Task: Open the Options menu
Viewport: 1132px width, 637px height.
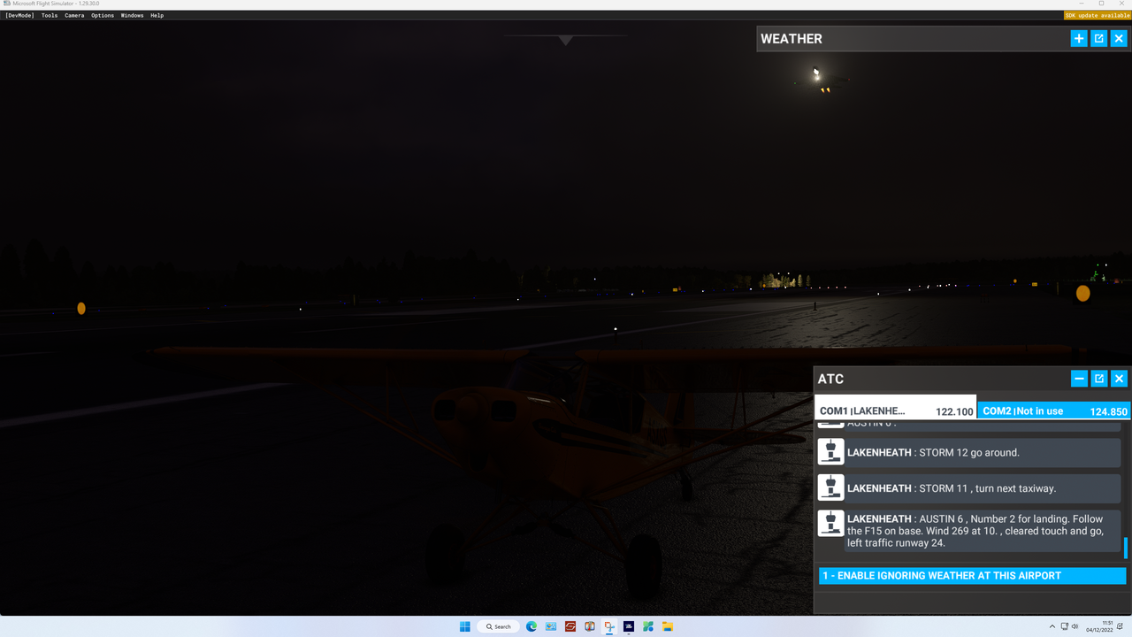Action: 103,15
